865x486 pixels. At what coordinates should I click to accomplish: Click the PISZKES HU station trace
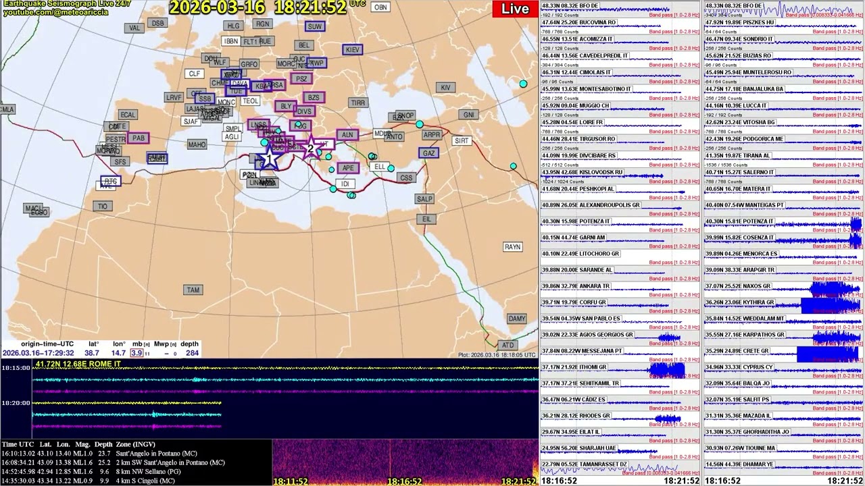point(783,26)
